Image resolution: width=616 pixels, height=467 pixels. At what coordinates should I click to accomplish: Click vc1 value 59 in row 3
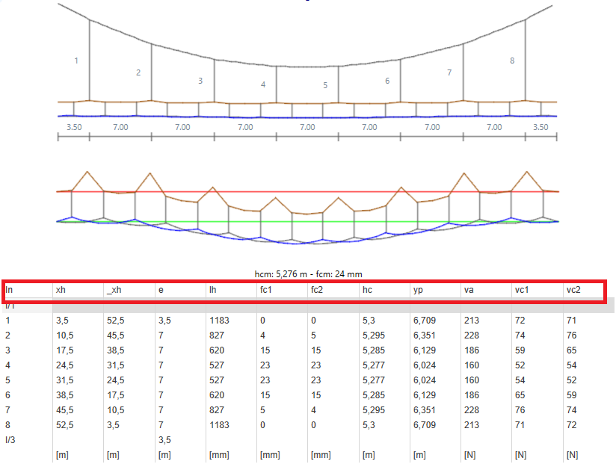coord(520,350)
